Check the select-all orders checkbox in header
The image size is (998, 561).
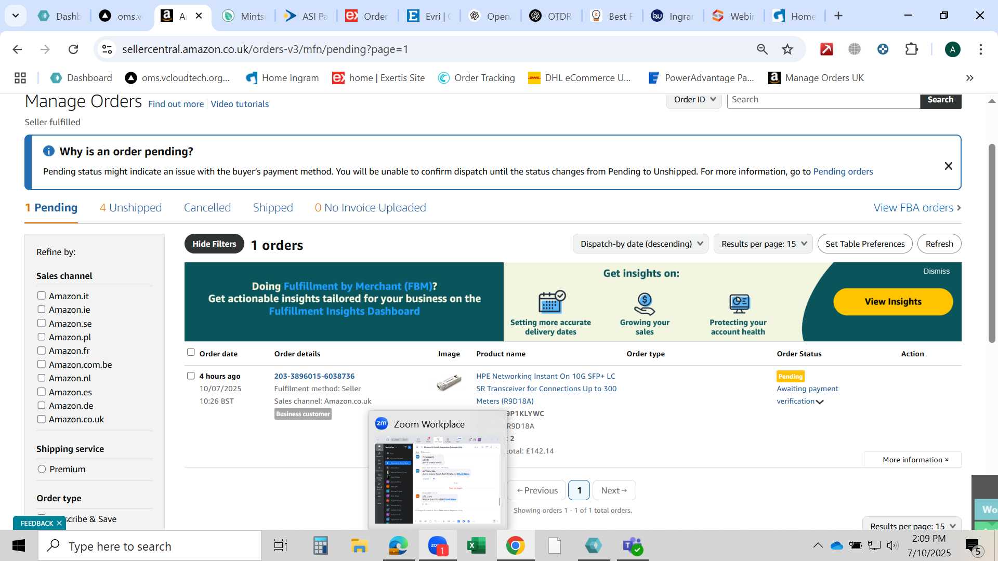[x=191, y=352]
